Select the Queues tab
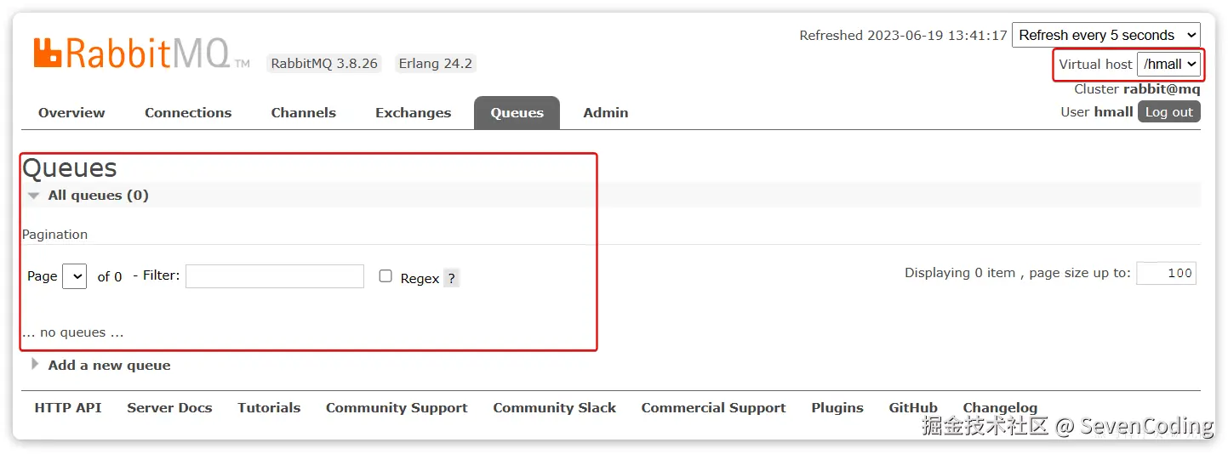Image resolution: width=1228 pixels, height=454 pixels. (x=517, y=112)
